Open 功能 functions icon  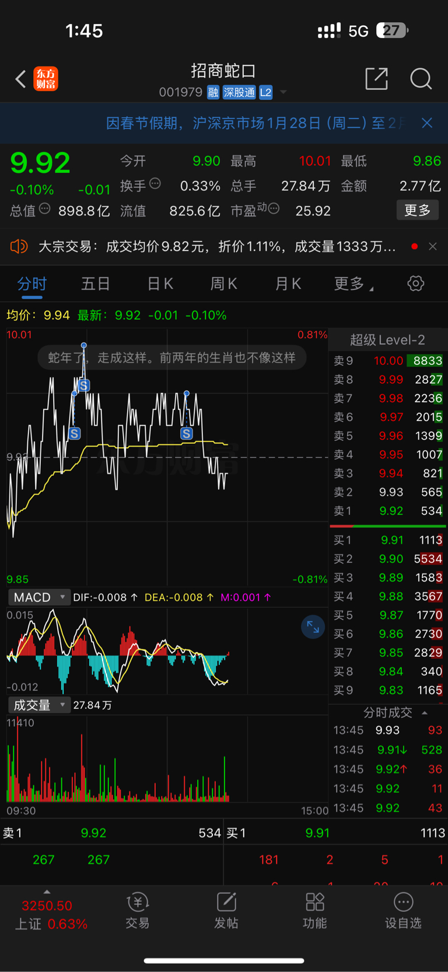click(315, 910)
